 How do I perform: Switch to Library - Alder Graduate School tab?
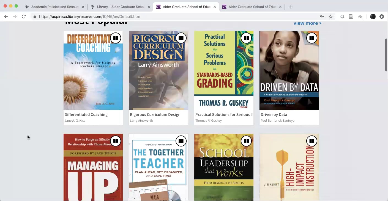coord(121,7)
